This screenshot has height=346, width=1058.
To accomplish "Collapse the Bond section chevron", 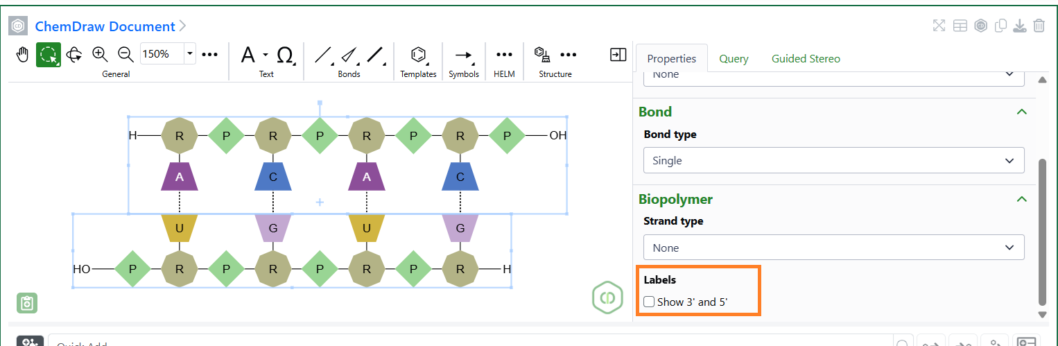I will click(x=1021, y=112).
